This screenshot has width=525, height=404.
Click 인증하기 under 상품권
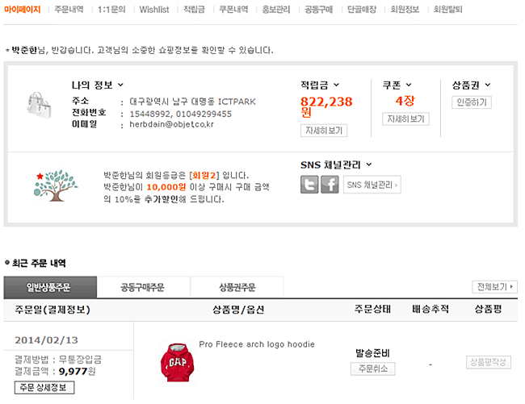[x=472, y=102]
